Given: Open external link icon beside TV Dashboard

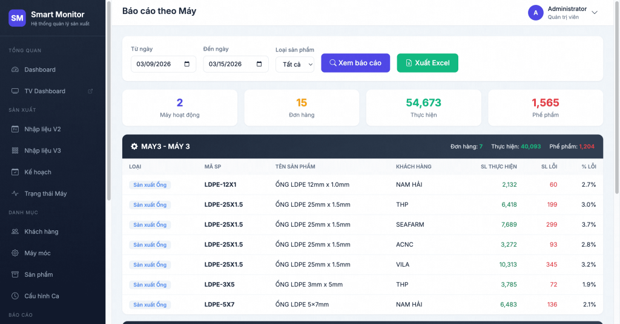Looking at the screenshot, I should [x=90, y=91].
